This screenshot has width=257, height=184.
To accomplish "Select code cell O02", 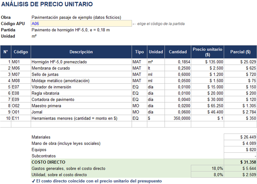I will [21, 106].
